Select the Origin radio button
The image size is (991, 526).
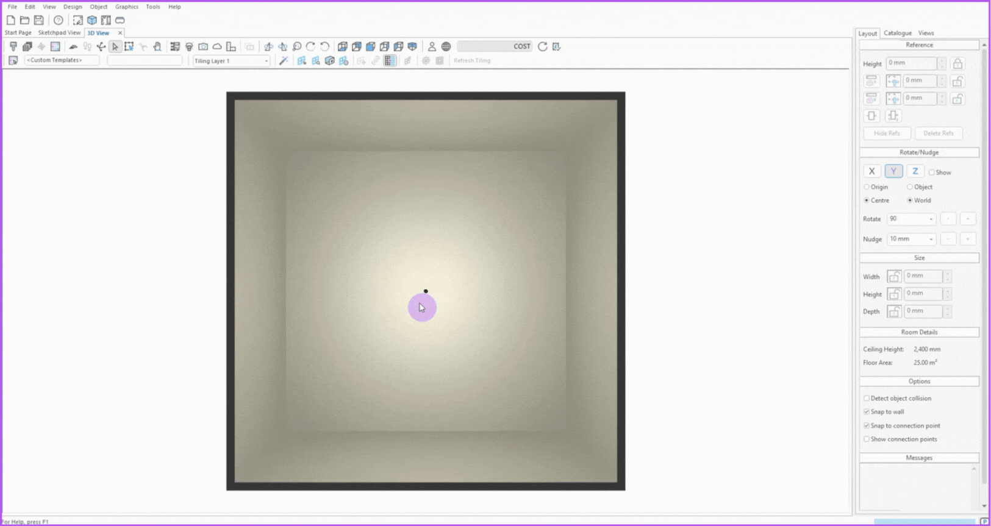pyautogui.click(x=867, y=187)
